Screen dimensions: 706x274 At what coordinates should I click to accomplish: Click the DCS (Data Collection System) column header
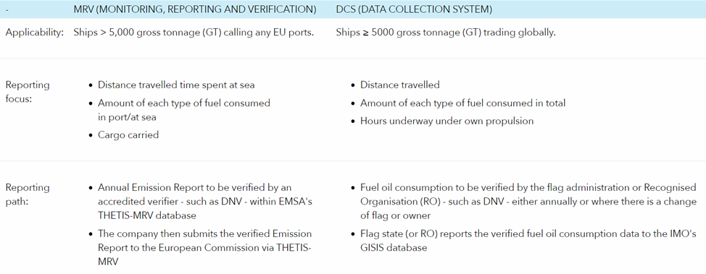coord(414,9)
